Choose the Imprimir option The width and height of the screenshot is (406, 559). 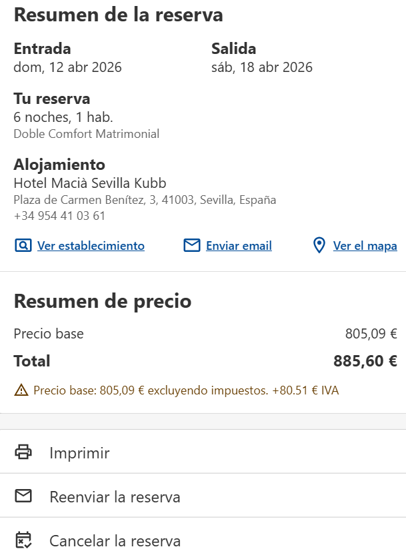[79, 453]
